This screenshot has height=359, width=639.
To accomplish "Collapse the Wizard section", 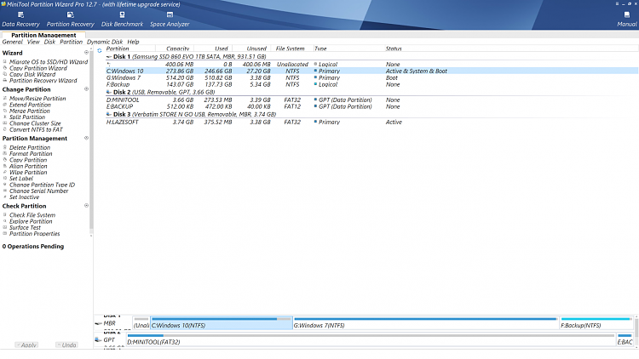I will pyautogui.click(x=86, y=53).
